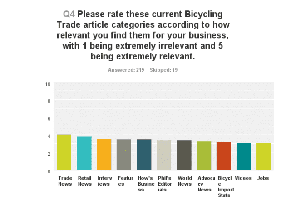Viewport: 286px width, 215px height.
Task: Click the gray Features bar
Action: (124, 155)
